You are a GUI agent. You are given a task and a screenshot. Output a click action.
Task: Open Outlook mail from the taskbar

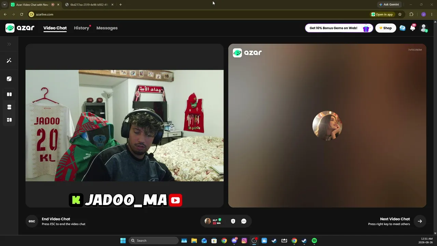tap(204, 241)
